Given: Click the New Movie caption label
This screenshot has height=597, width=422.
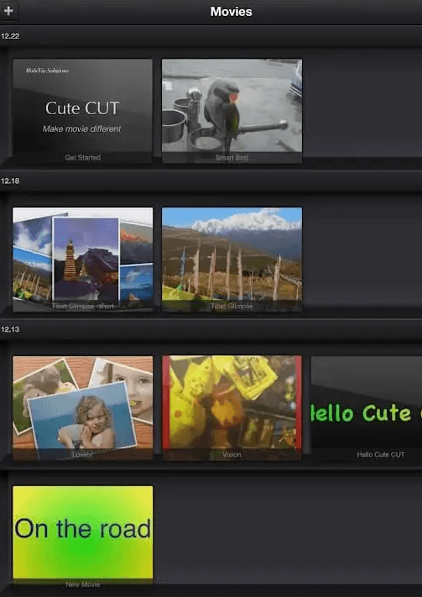Looking at the screenshot, I should click(x=82, y=584).
